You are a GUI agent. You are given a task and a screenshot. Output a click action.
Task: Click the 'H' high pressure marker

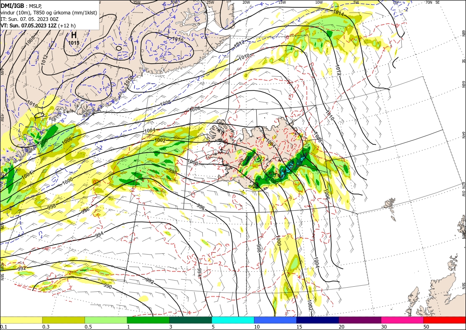coord(74,35)
